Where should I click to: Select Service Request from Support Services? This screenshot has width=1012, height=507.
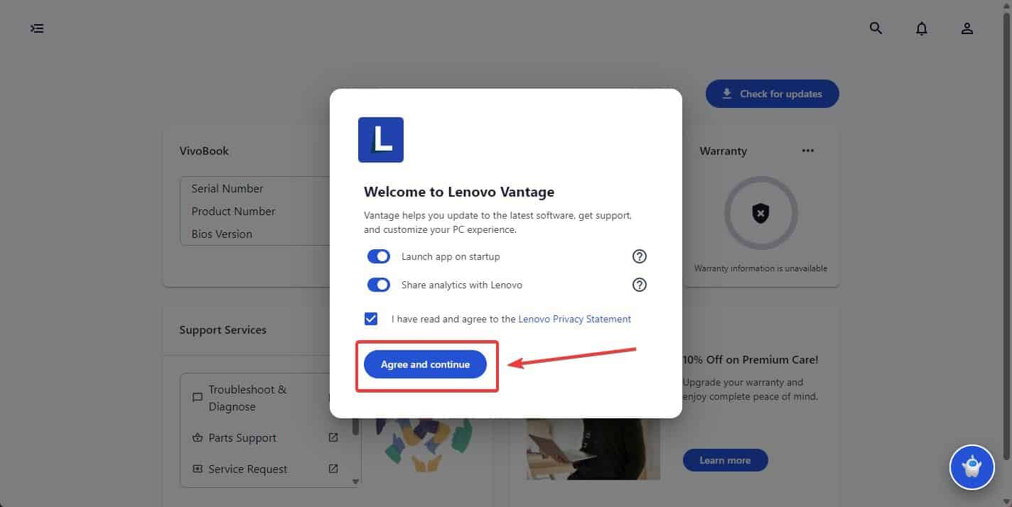tap(247, 469)
